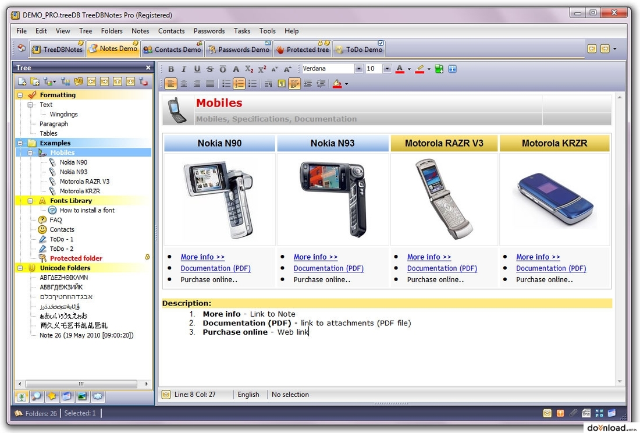
Task: Right align the paragraph
Action: tap(197, 84)
